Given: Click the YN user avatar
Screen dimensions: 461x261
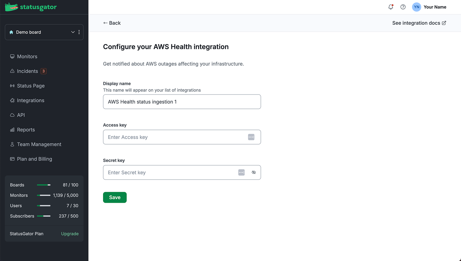Looking at the screenshot, I should tap(416, 7).
